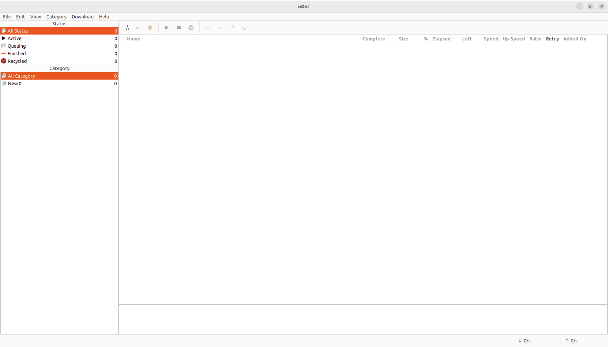
Task: Move selected download up in queue
Action: 208,28
